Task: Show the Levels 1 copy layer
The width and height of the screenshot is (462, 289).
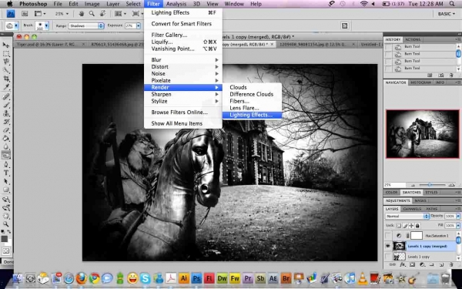Action: click(388, 257)
